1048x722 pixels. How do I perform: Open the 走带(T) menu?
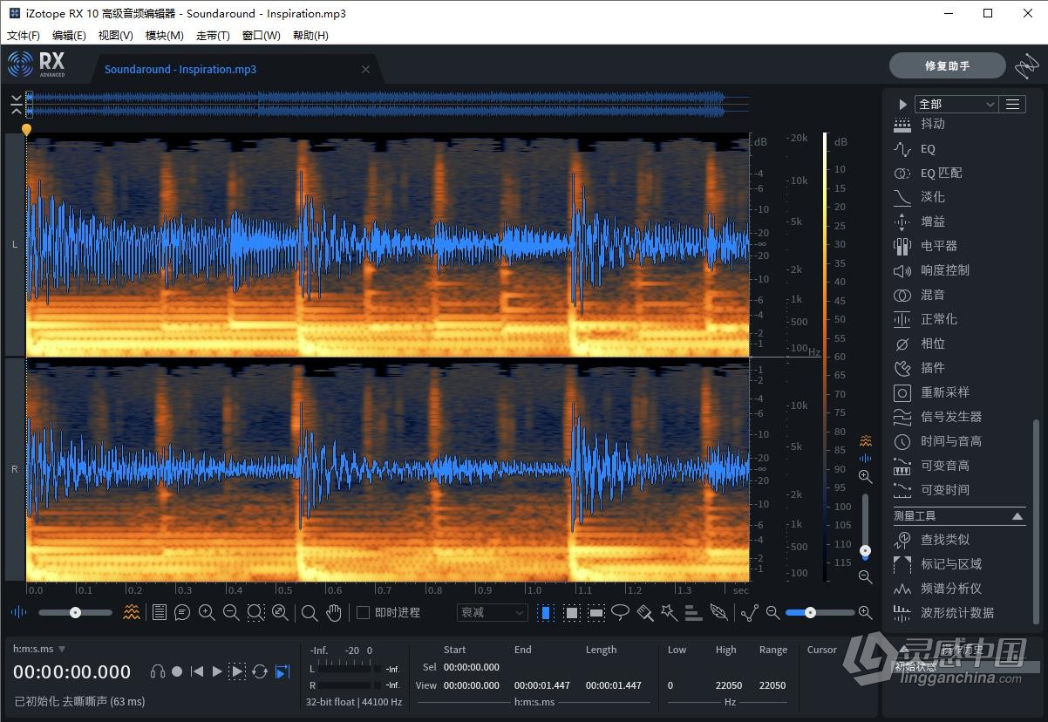pyautogui.click(x=213, y=36)
